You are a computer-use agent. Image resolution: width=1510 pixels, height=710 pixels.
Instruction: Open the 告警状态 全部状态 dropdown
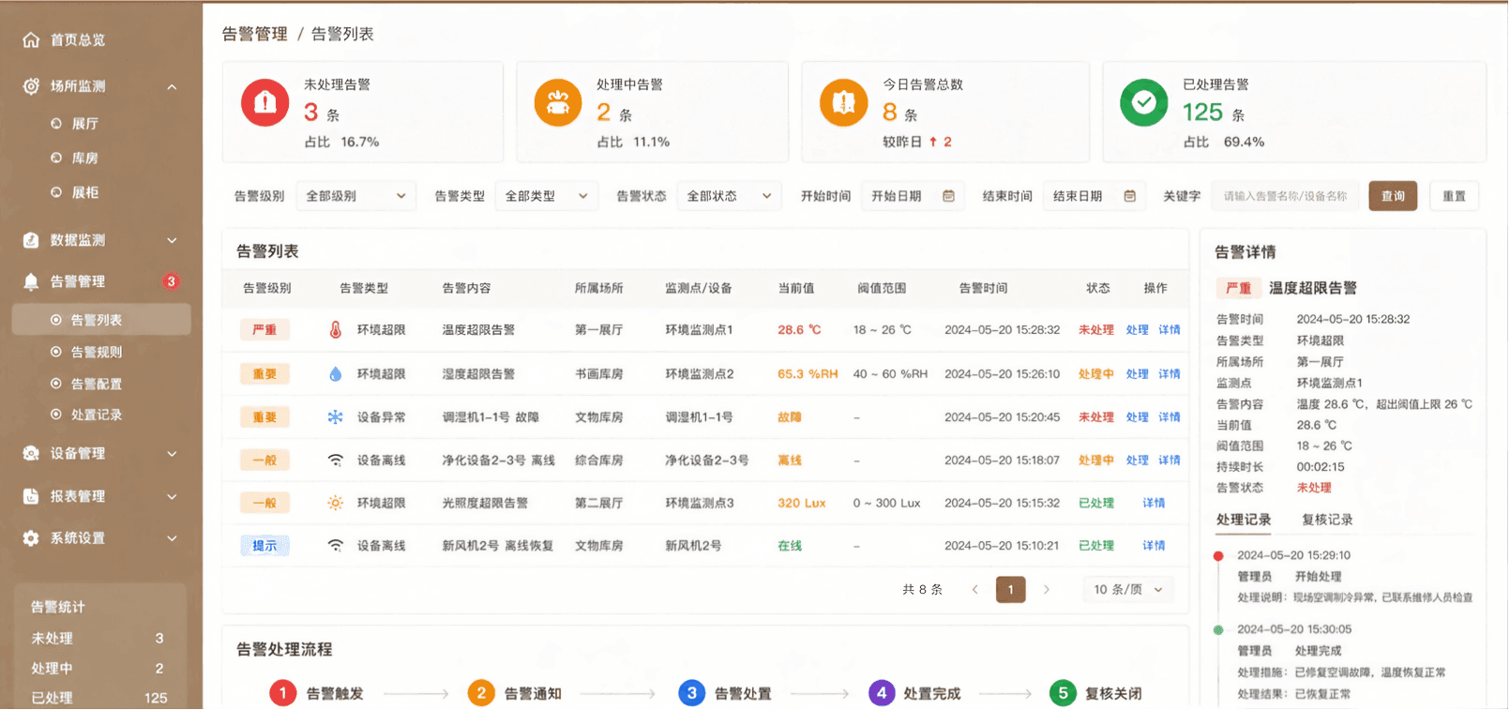click(729, 196)
